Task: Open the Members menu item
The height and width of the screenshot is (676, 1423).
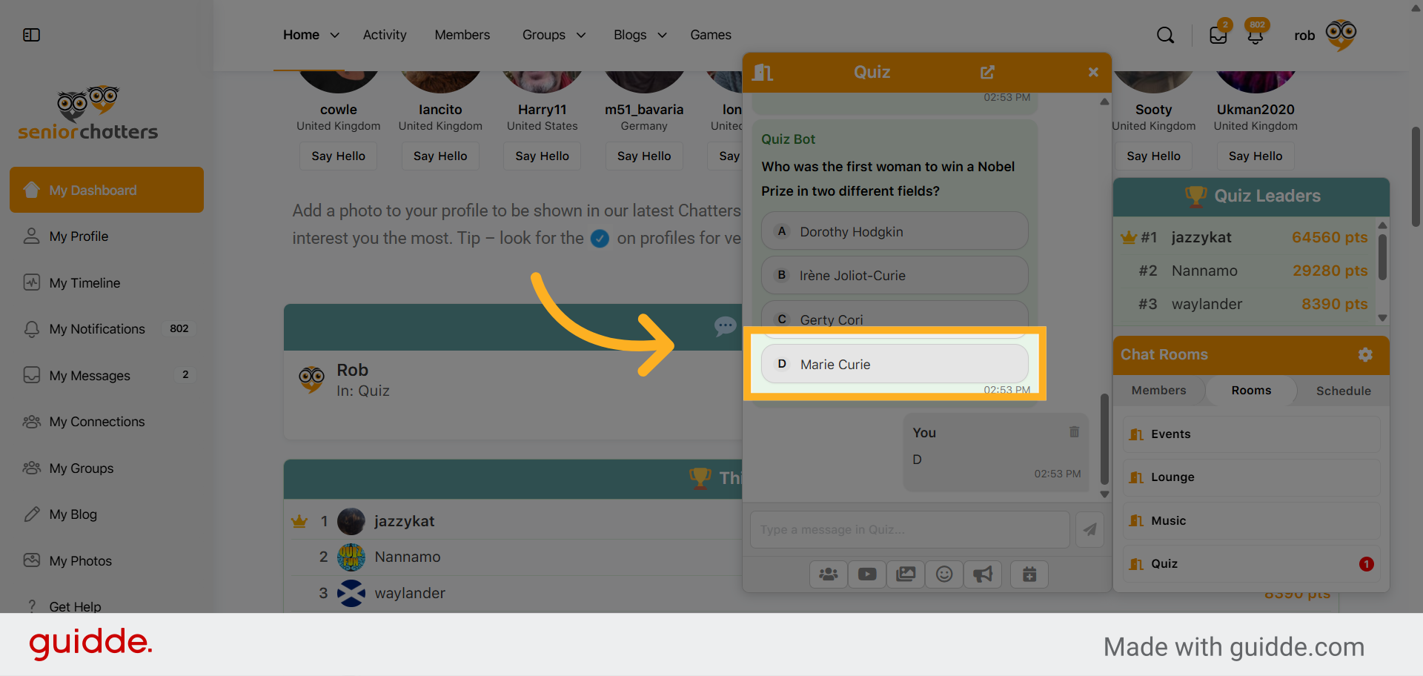Action: coord(462,35)
